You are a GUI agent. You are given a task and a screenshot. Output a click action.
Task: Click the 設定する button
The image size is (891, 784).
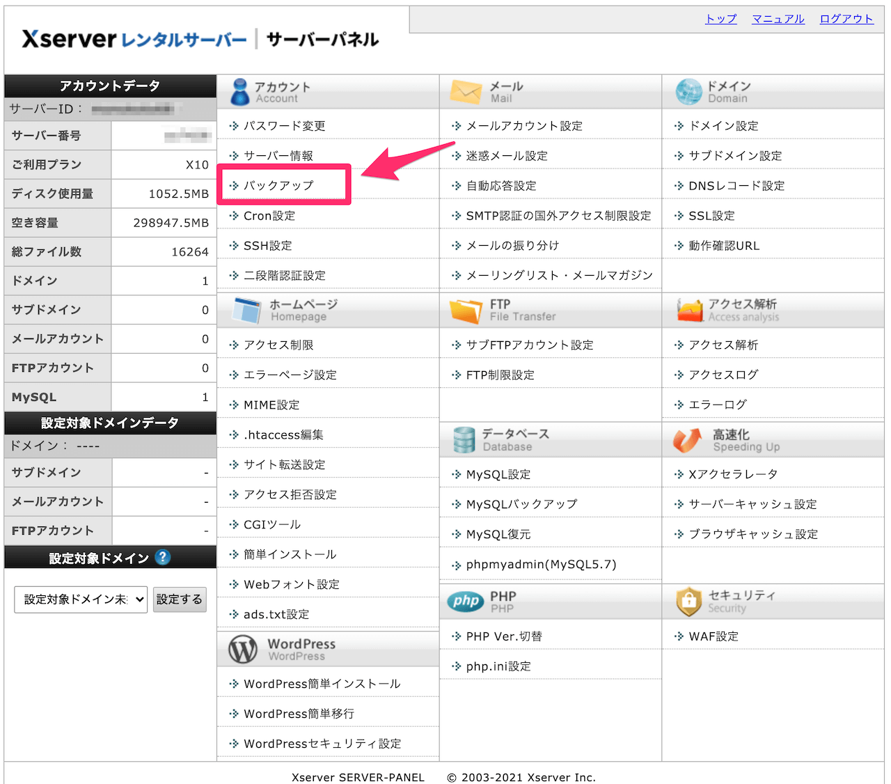click(x=180, y=599)
